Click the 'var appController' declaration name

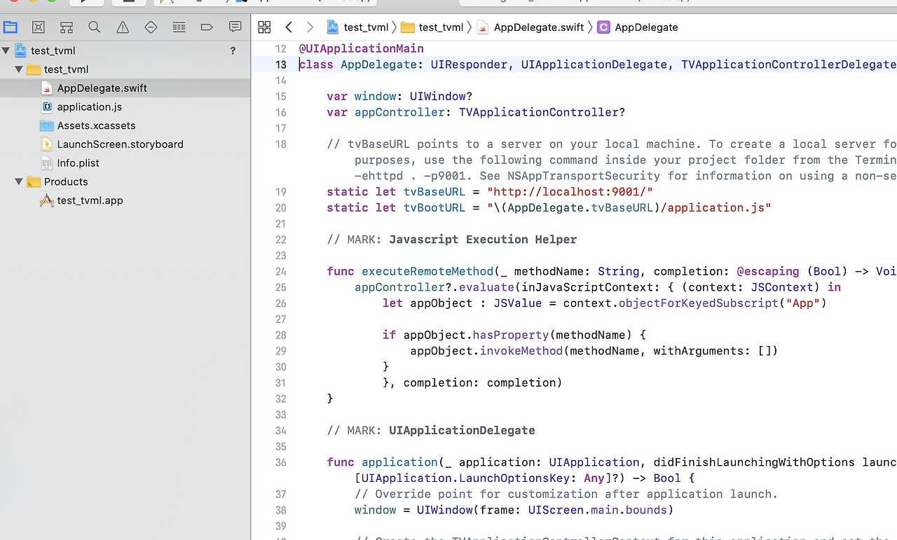(399, 112)
